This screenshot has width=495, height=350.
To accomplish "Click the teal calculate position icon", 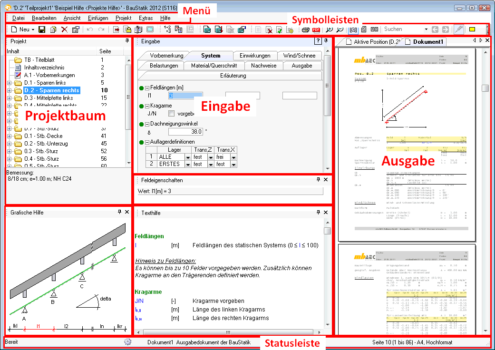I will click(x=207, y=29).
